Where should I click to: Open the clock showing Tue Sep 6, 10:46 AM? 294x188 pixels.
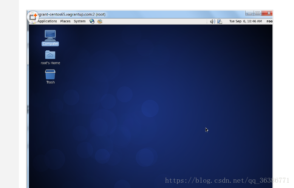[x=245, y=21]
